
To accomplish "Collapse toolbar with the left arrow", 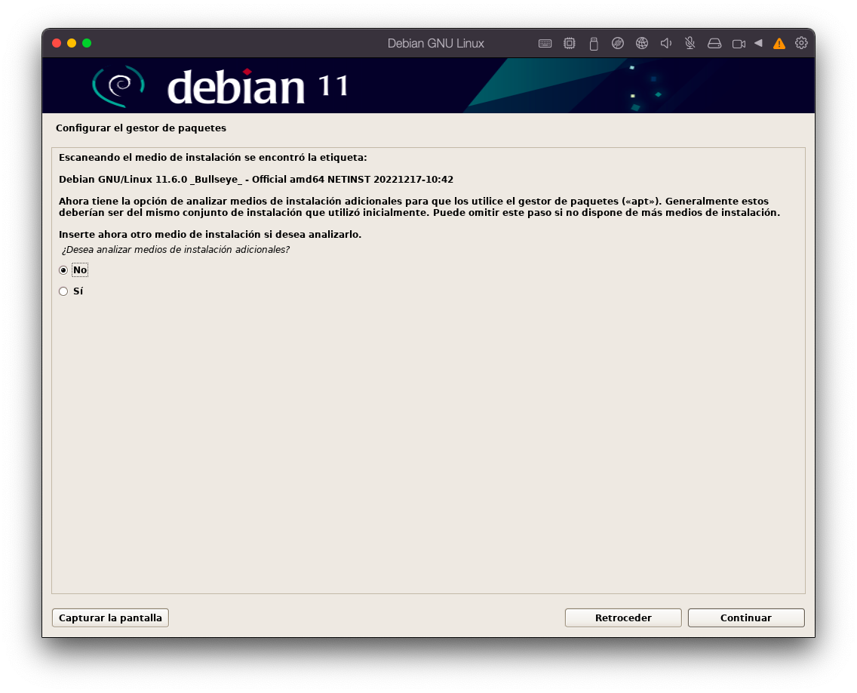I will (x=758, y=43).
